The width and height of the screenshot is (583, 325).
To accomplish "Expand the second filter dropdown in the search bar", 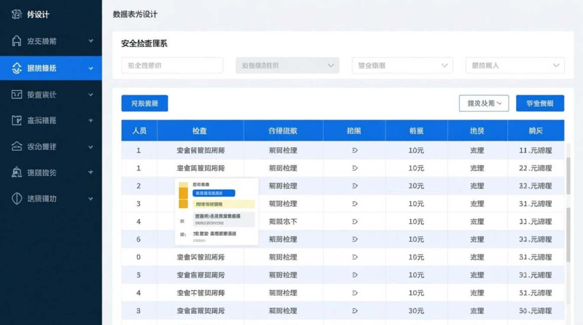I will click(288, 65).
